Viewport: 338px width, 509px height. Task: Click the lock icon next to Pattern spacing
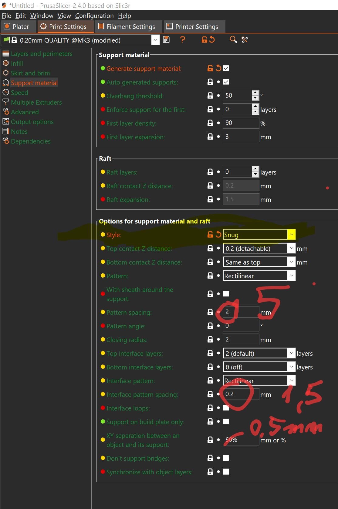pos(210,312)
